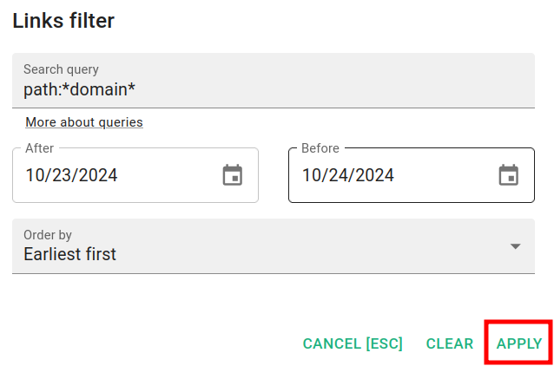Screen dimensions: 554x366
Task: Click CANCEL [ESC] to dismiss filter
Action: pos(353,344)
